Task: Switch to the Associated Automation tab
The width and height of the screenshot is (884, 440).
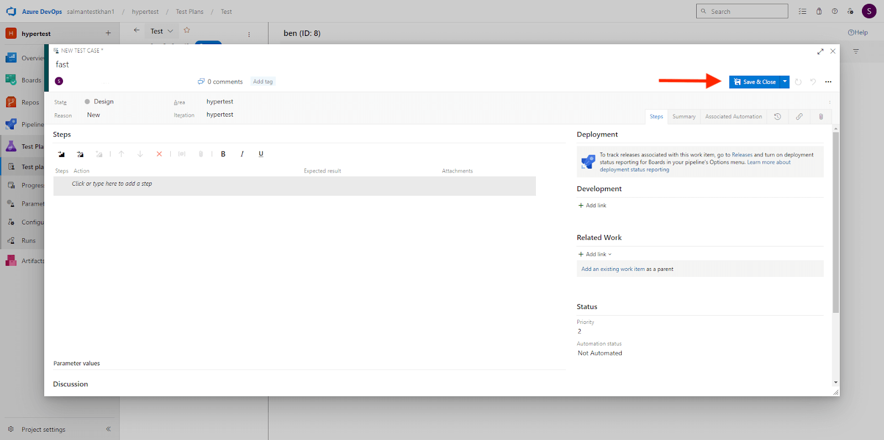Action: 733,117
